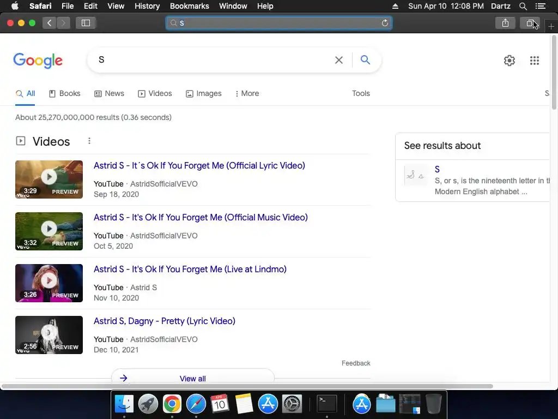
Task: Switch to the News tab
Action: pos(109,93)
